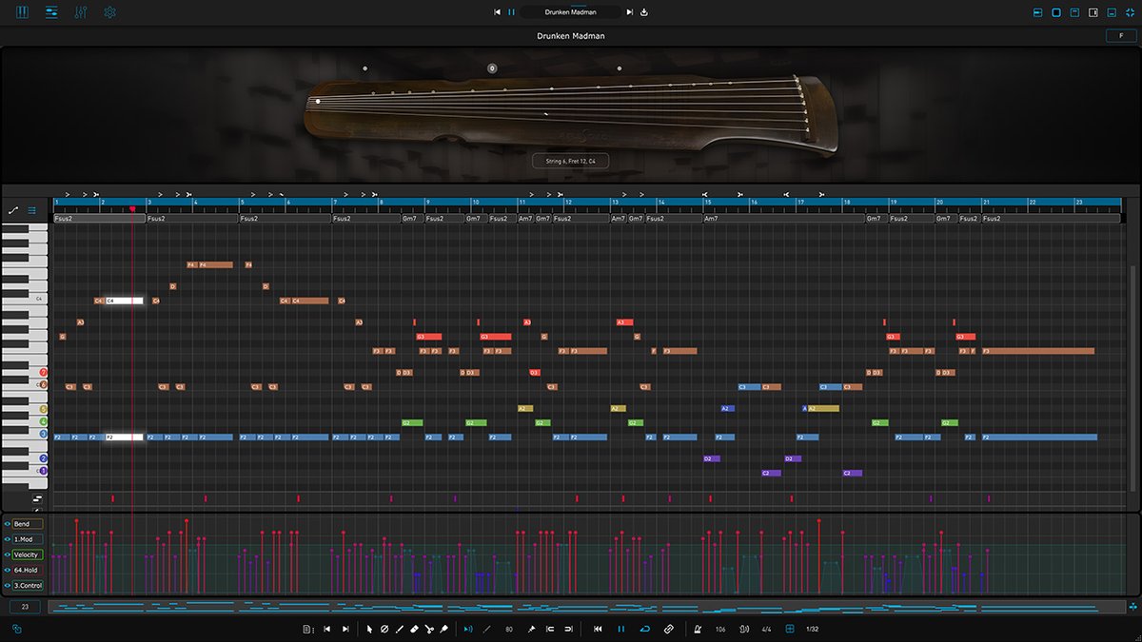Toggle visibility of the 64.Hold lane
Image resolution: width=1142 pixels, height=642 pixels.
click(x=7, y=570)
